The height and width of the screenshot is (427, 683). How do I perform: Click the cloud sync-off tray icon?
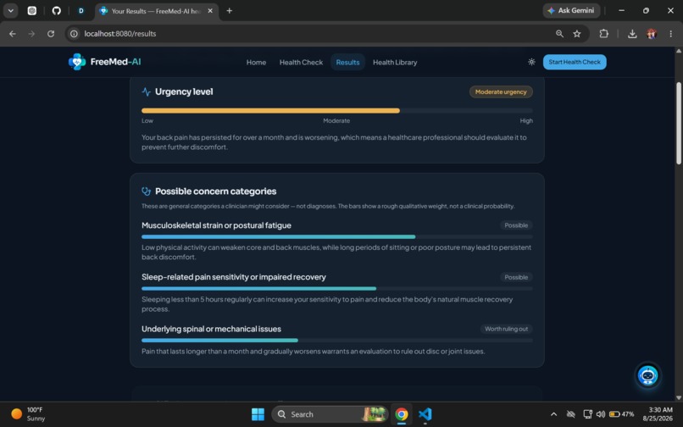[x=570, y=414]
